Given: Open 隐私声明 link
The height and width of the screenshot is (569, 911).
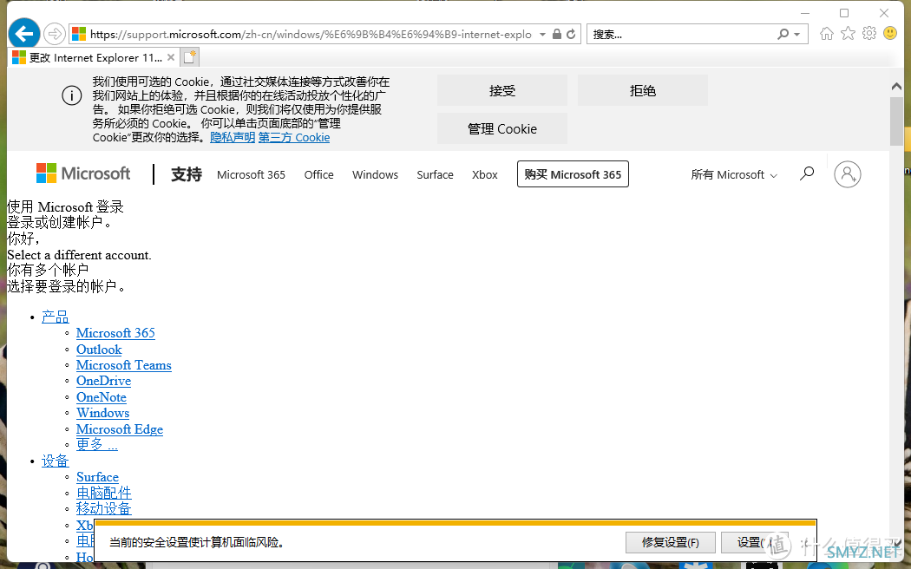Looking at the screenshot, I should pos(233,137).
